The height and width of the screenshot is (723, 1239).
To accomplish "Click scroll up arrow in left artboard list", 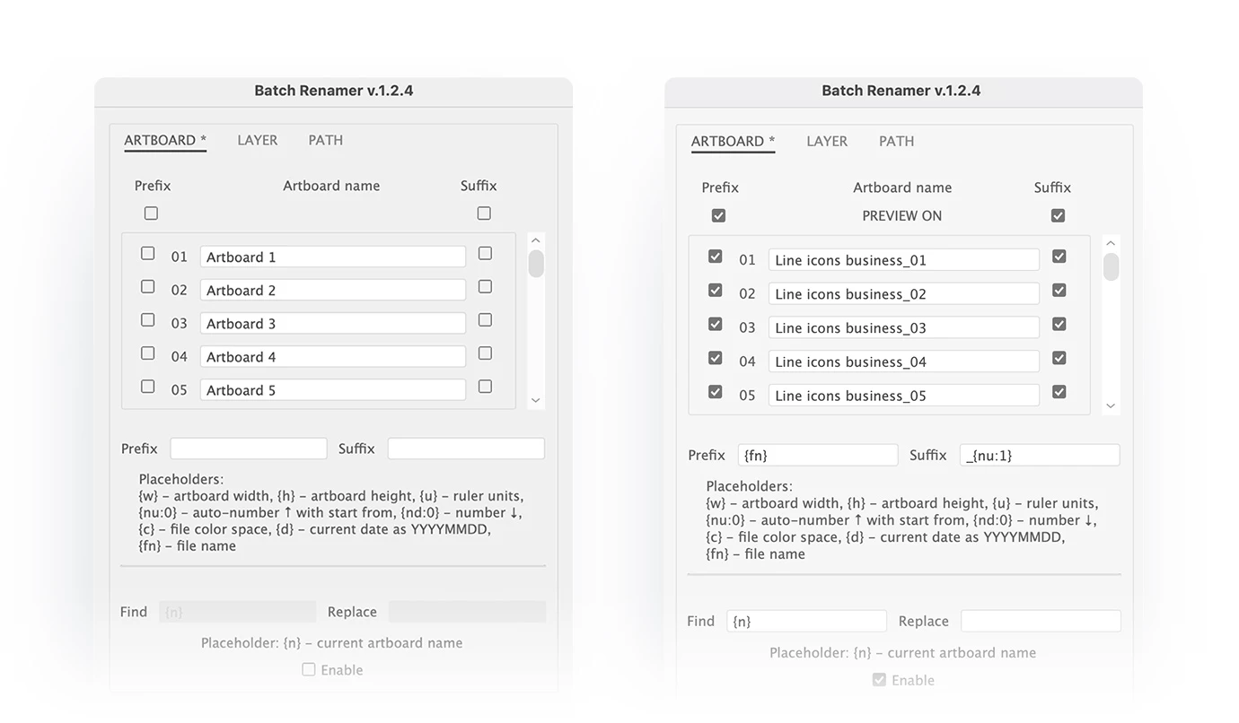I will coord(536,240).
